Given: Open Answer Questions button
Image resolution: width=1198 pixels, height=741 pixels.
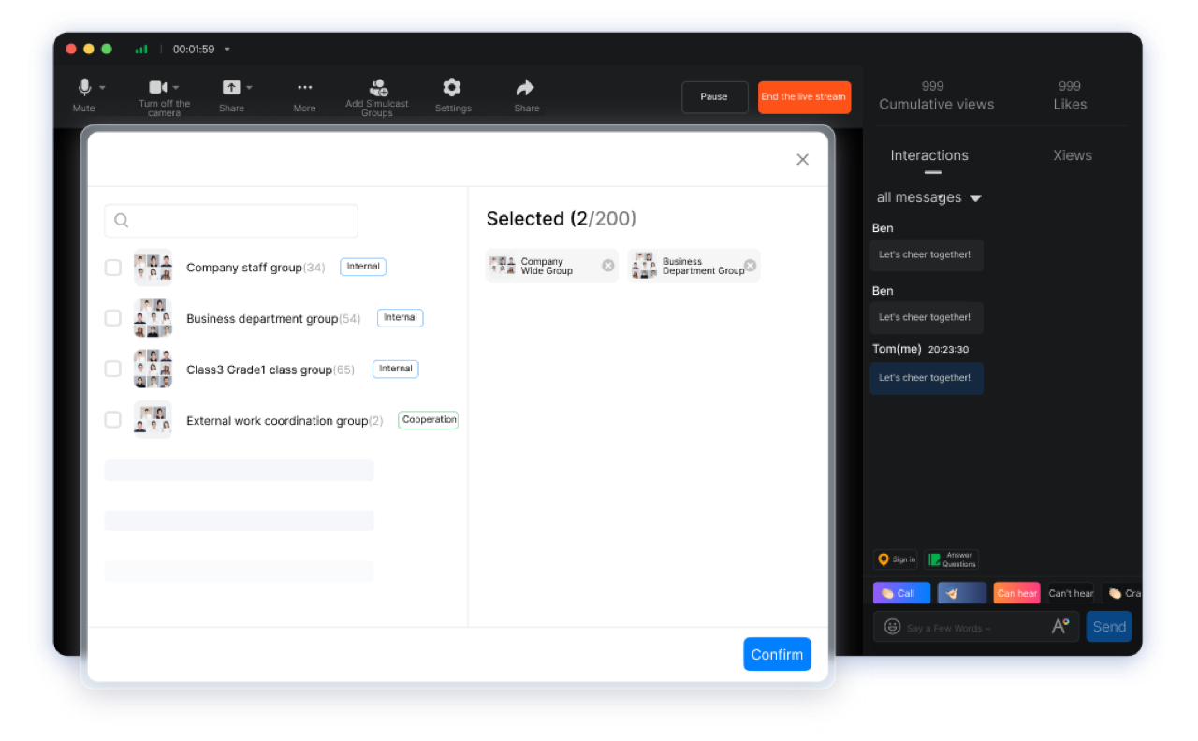Looking at the screenshot, I should (x=952, y=559).
